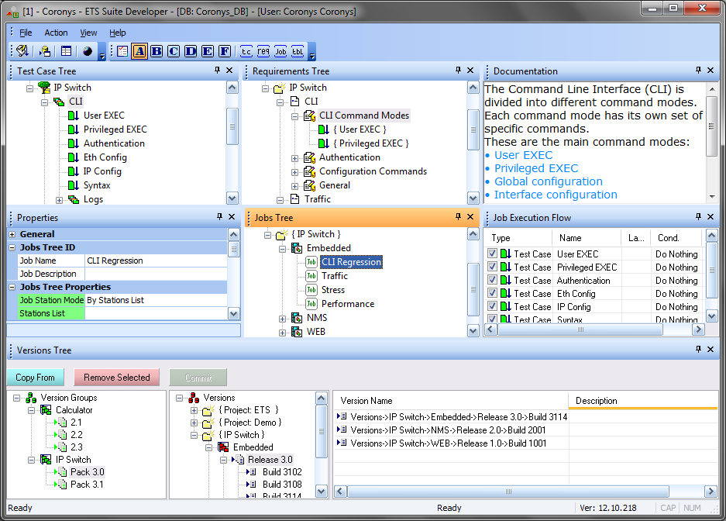Image resolution: width=726 pixels, height=521 pixels.
Task: Click the 'tbl' table toolbar icon
Action: coord(298,51)
